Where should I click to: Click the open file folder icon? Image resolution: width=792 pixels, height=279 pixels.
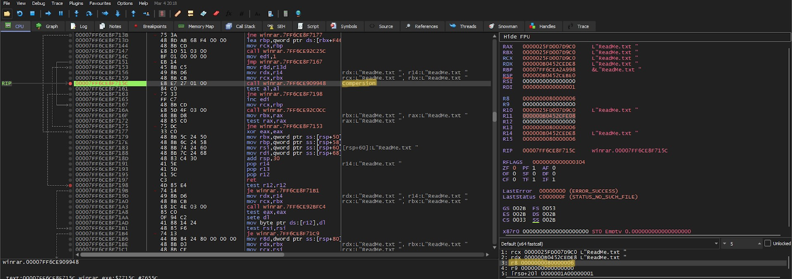coord(7,13)
